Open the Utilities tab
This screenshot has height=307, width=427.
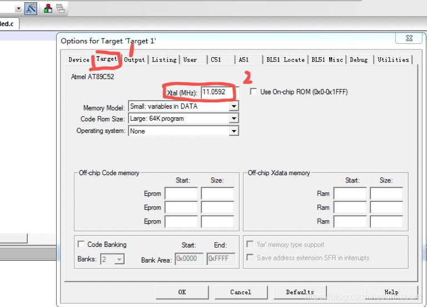393,60
